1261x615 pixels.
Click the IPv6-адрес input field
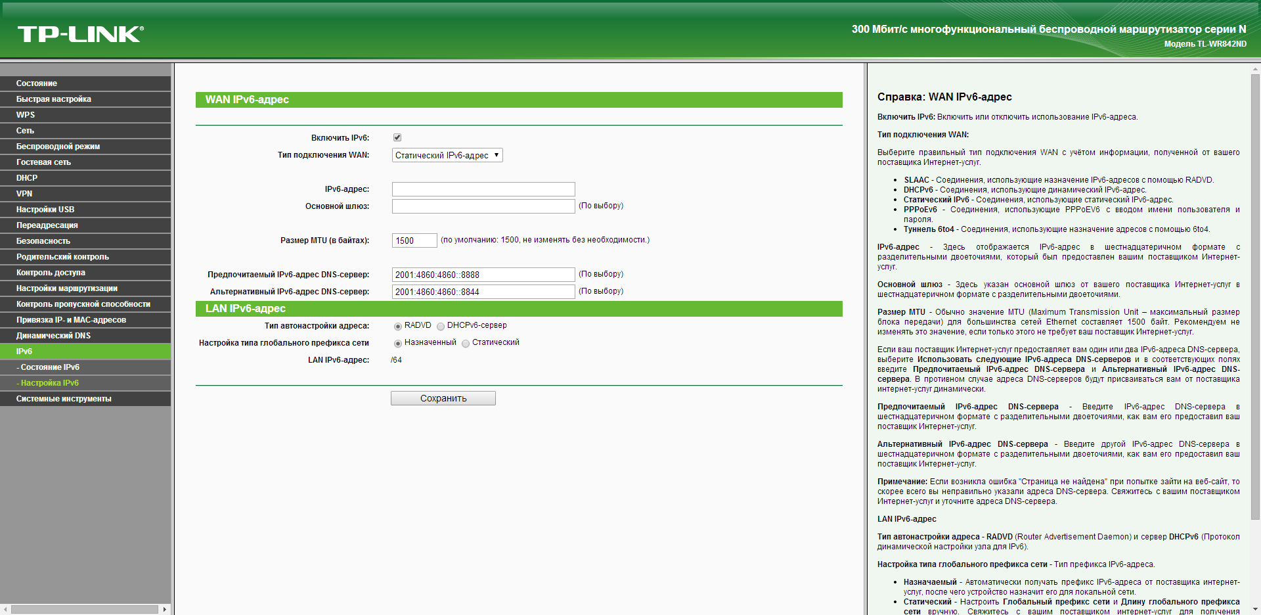(483, 189)
